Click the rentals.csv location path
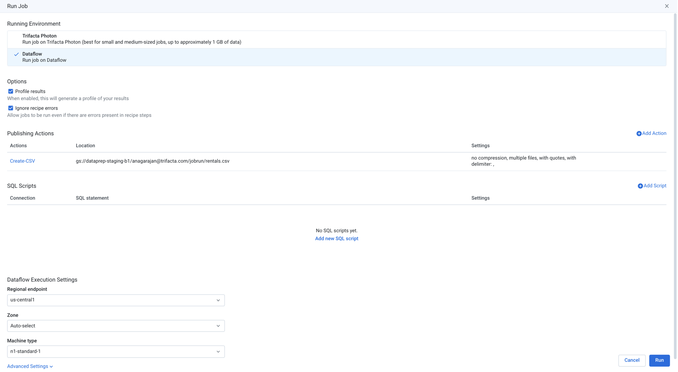Screen dimensions: 678x372 tap(153, 161)
